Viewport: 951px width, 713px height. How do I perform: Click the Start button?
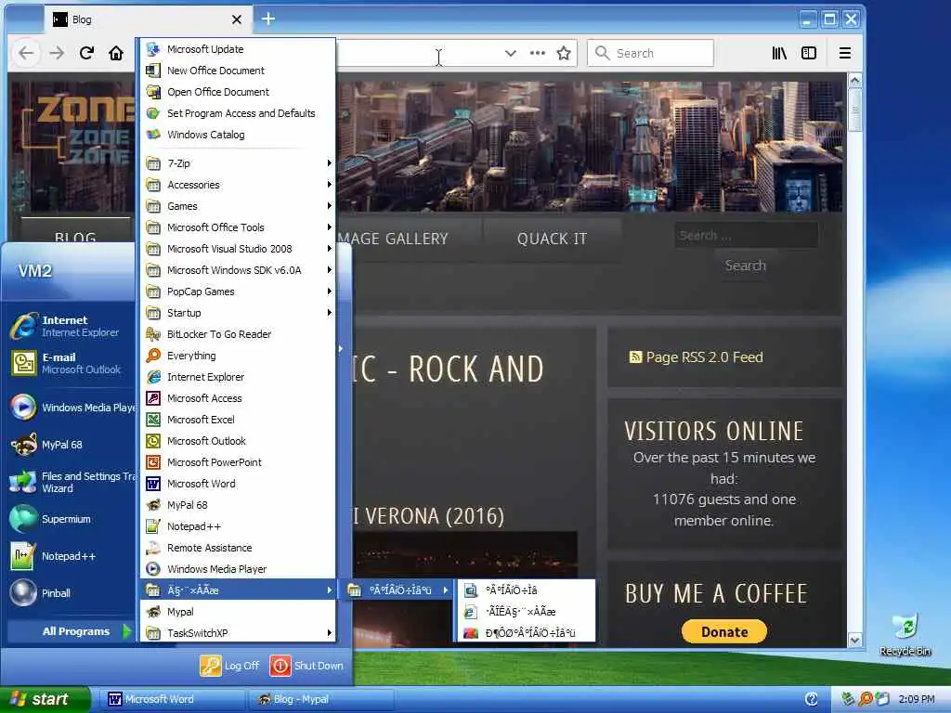(x=45, y=699)
